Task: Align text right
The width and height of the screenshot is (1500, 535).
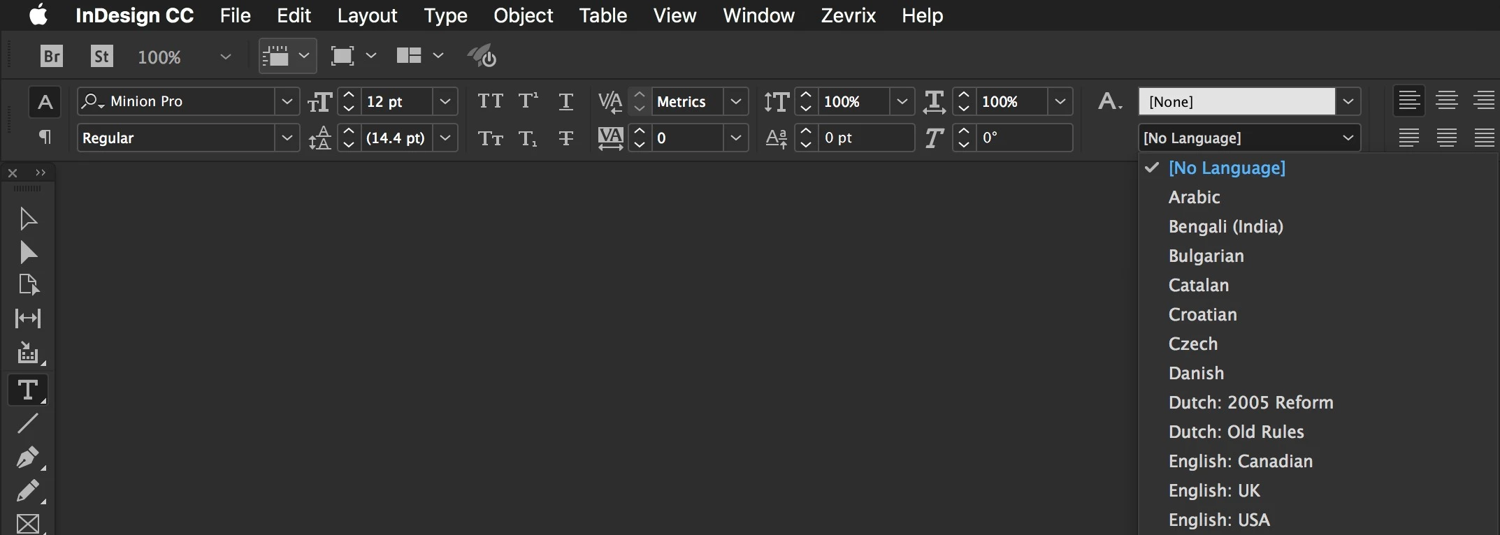Action: 1484,101
